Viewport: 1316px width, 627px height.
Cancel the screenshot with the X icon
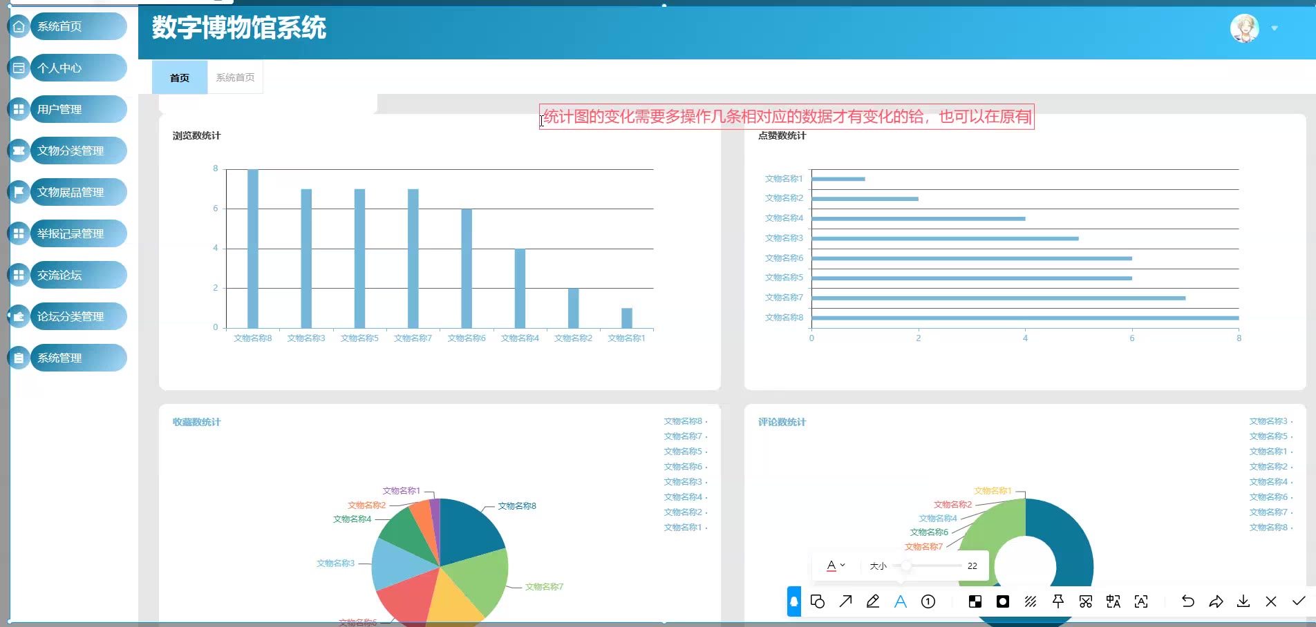[x=1271, y=601]
